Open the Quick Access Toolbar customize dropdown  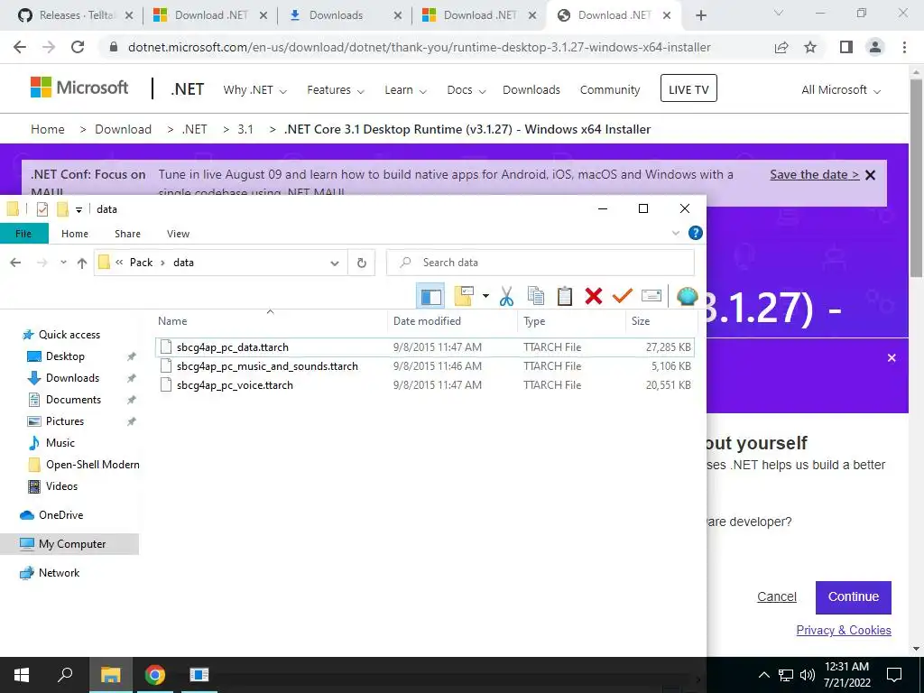click(79, 209)
